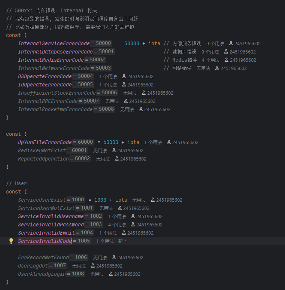Click the '60000 + iota' expression
Image resolution: width=285 pixels, height=290 pixels.
tap(121, 142)
